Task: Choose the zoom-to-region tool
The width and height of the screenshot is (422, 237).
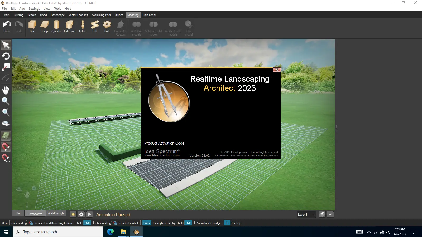Action: (6, 112)
